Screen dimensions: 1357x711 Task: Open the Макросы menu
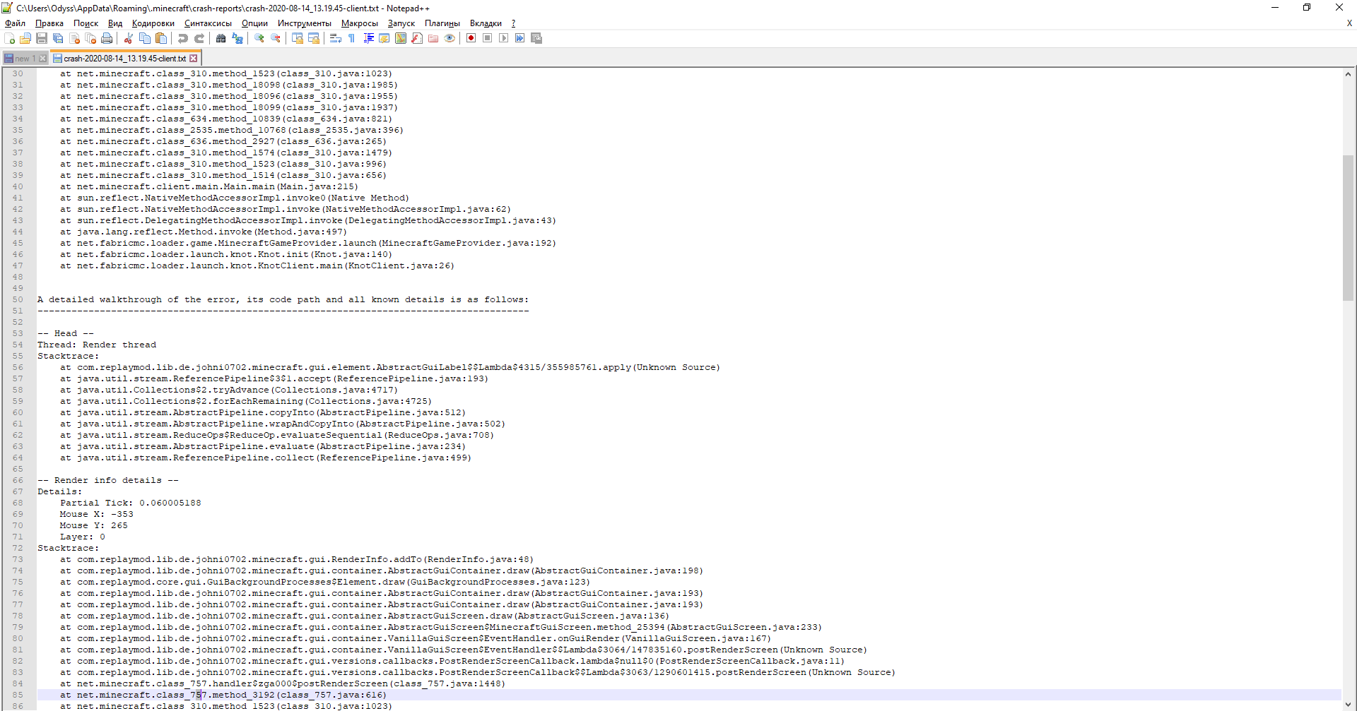[x=360, y=23]
